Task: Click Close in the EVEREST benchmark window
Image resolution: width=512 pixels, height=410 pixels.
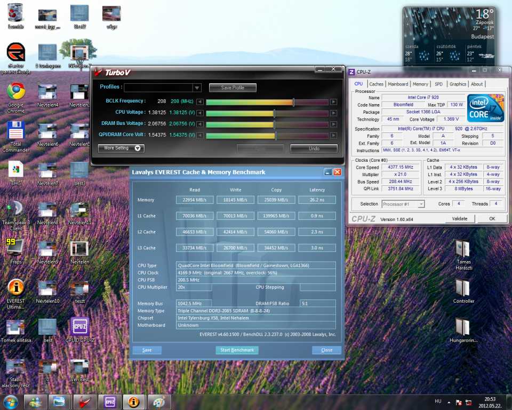Action: (326, 350)
